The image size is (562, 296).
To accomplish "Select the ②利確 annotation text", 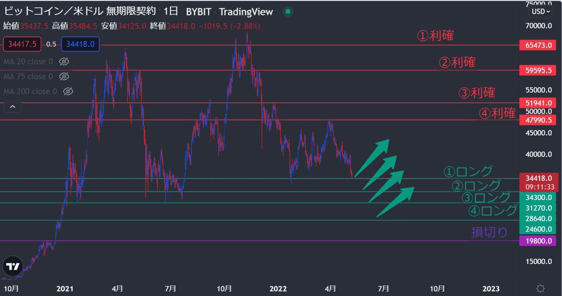I will point(457,62).
